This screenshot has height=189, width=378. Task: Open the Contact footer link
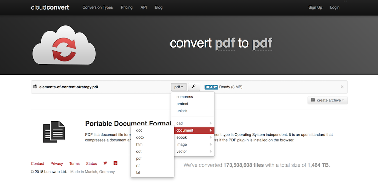coord(37,163)
